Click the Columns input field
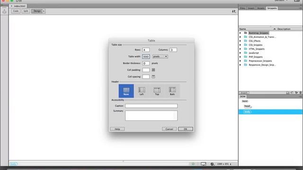 pyautogui.click(x=173, y=50)
